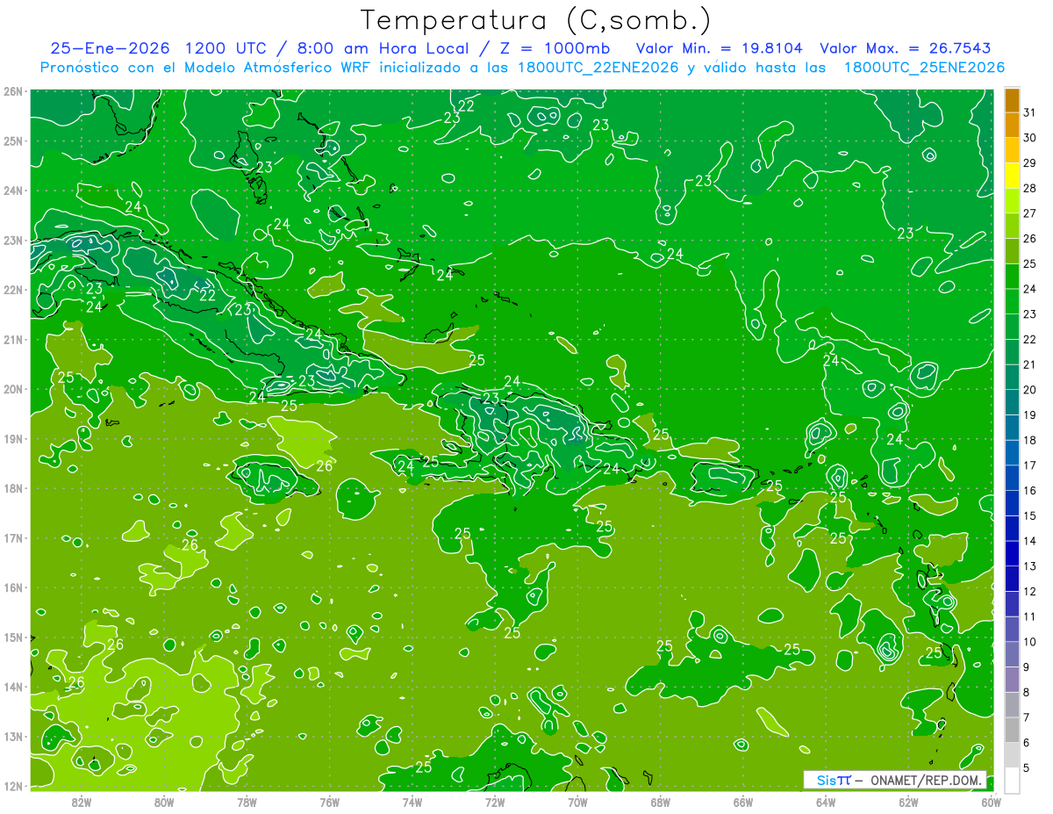Click the initialization time "1800UTC_22ENE2026"
The width and height of the screenshot is (1053, 814).
tap(598, 68)
